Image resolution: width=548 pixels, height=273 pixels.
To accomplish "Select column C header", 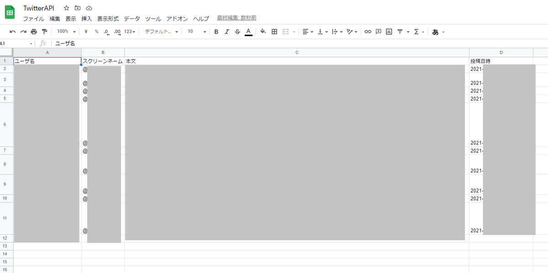I will pyautogui.click(x=297, y=53).
